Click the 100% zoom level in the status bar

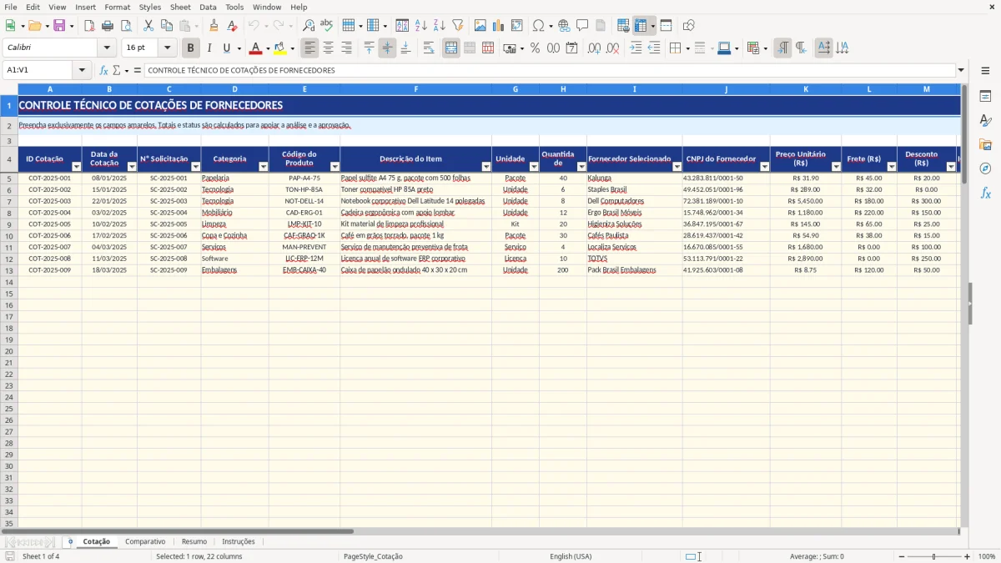pyautogui.click(x=987, y=556)
